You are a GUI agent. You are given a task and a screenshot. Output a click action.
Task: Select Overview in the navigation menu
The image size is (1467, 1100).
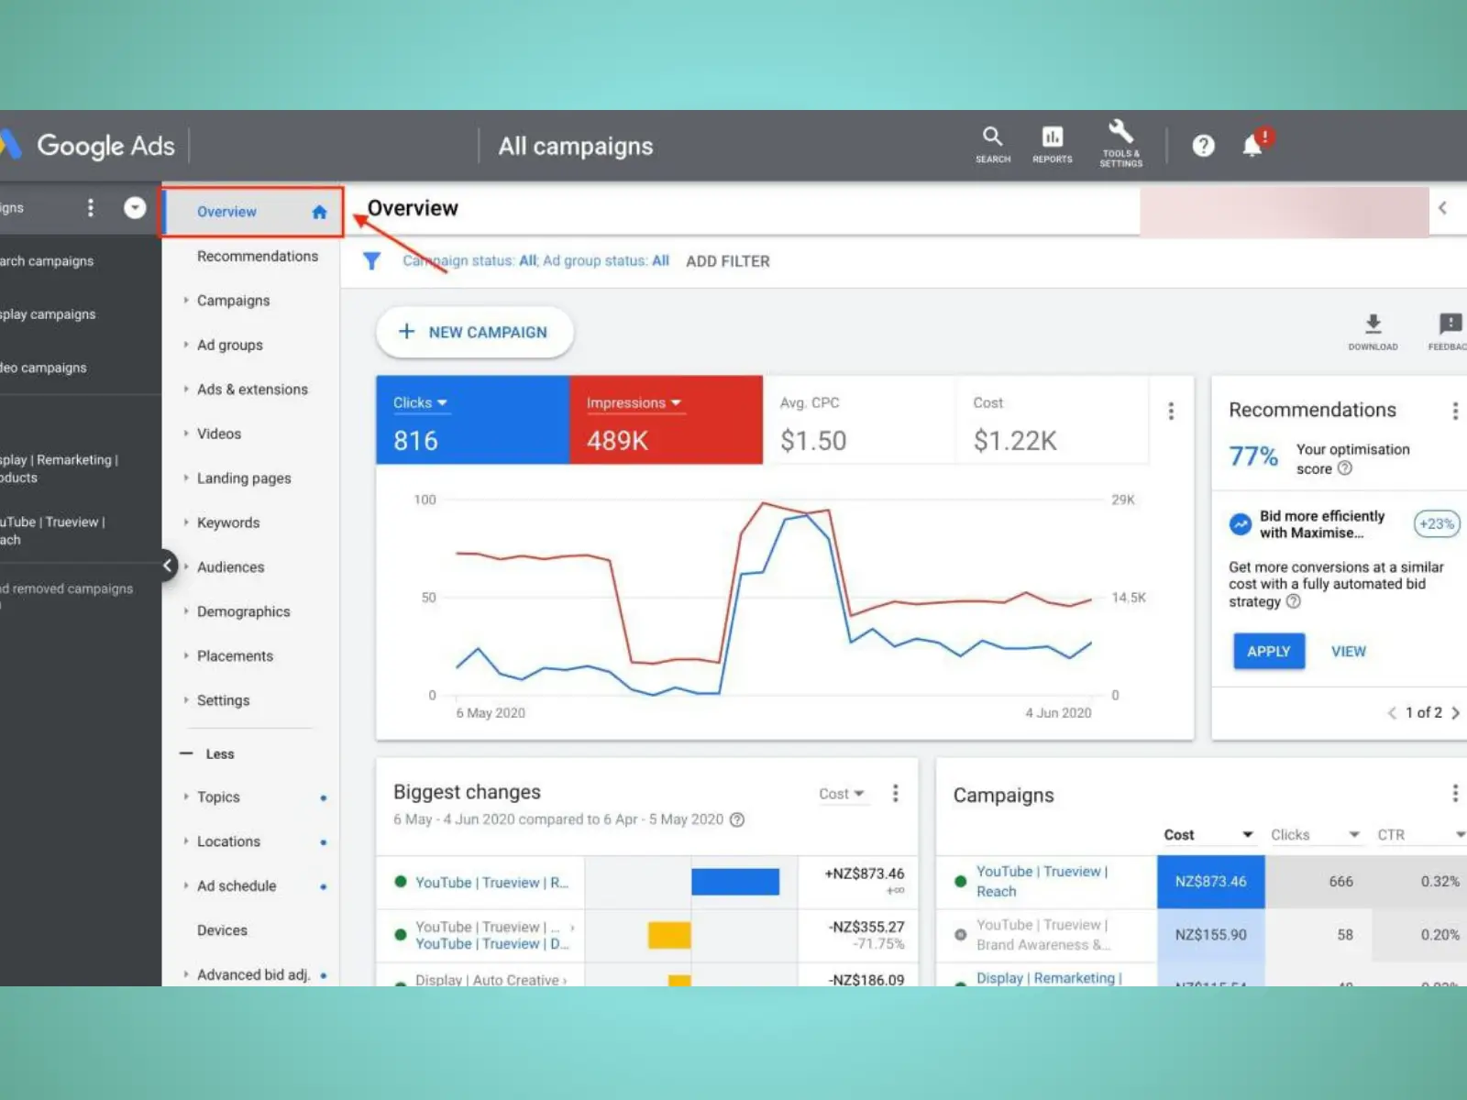pos(226,212)
